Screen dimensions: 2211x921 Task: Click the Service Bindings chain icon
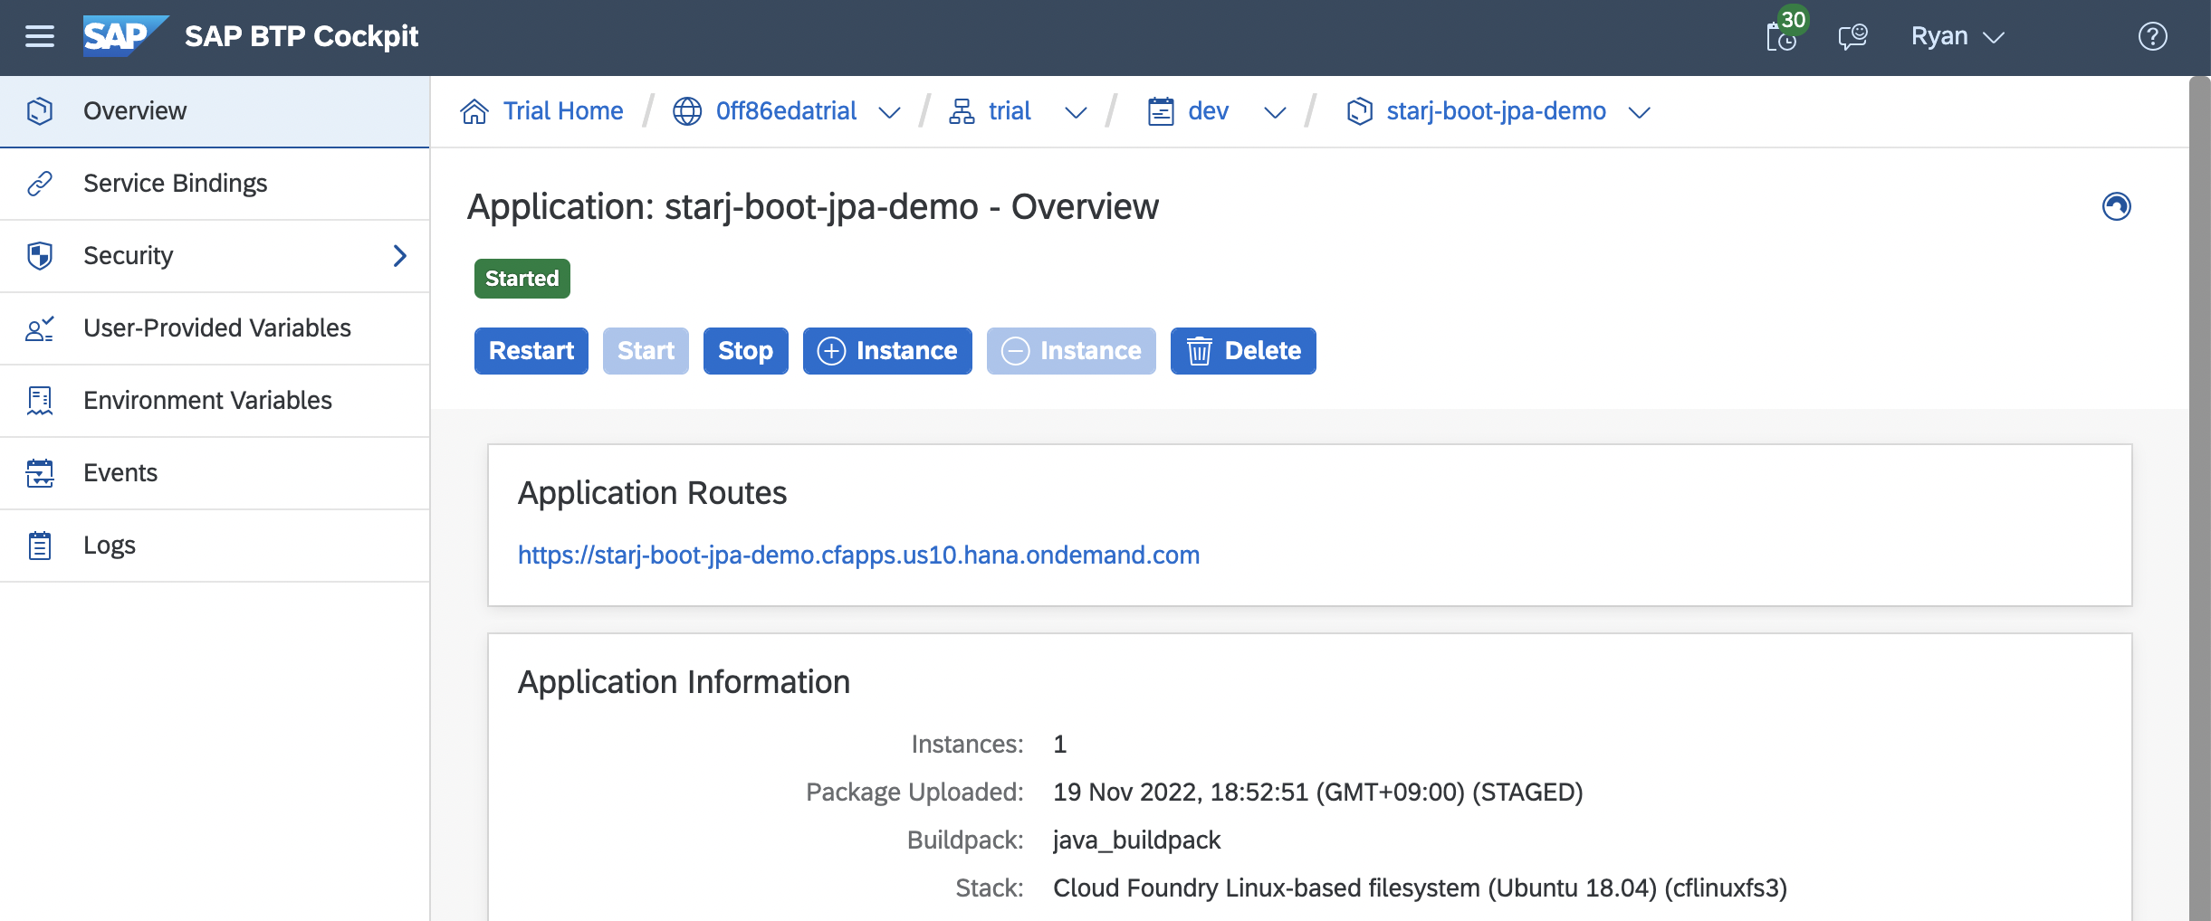click(40, 183)
